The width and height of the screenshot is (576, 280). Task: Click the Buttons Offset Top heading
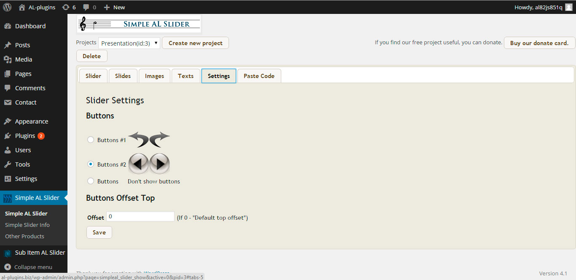[121, 198]
